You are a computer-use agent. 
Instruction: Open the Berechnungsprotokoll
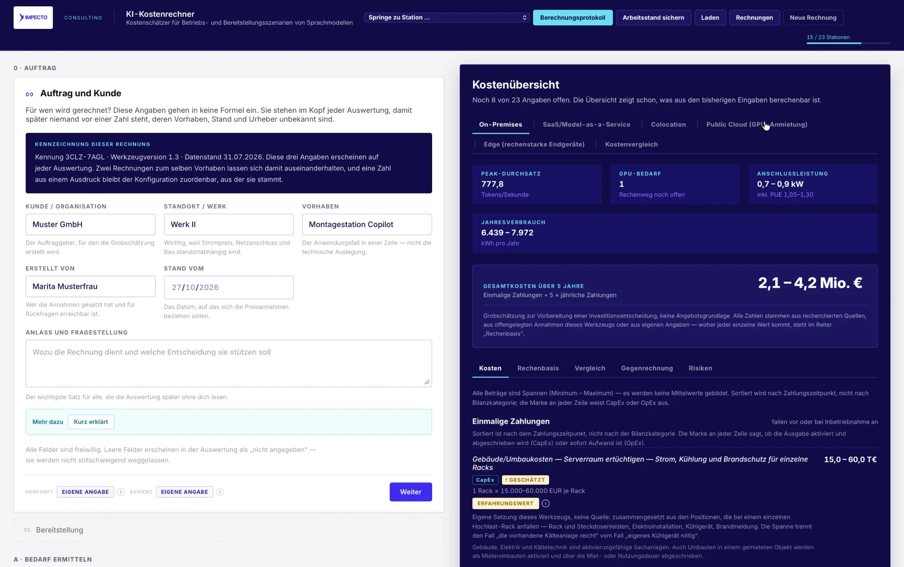coord(573,18)
